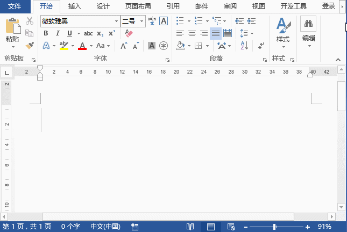Click the Cut scissors icon
Screen dimensions: 347x232
tap(30, 21)
